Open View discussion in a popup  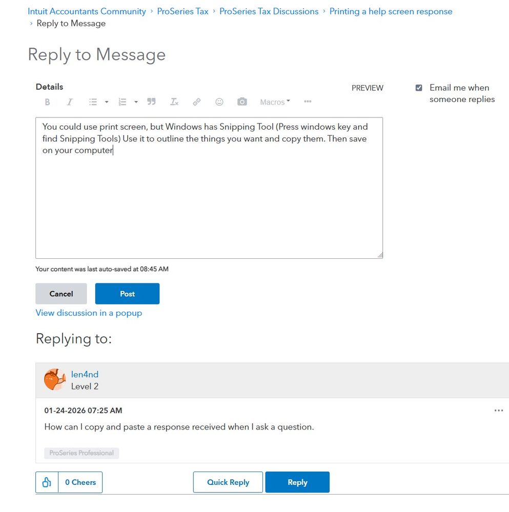[x=89, y=313]
